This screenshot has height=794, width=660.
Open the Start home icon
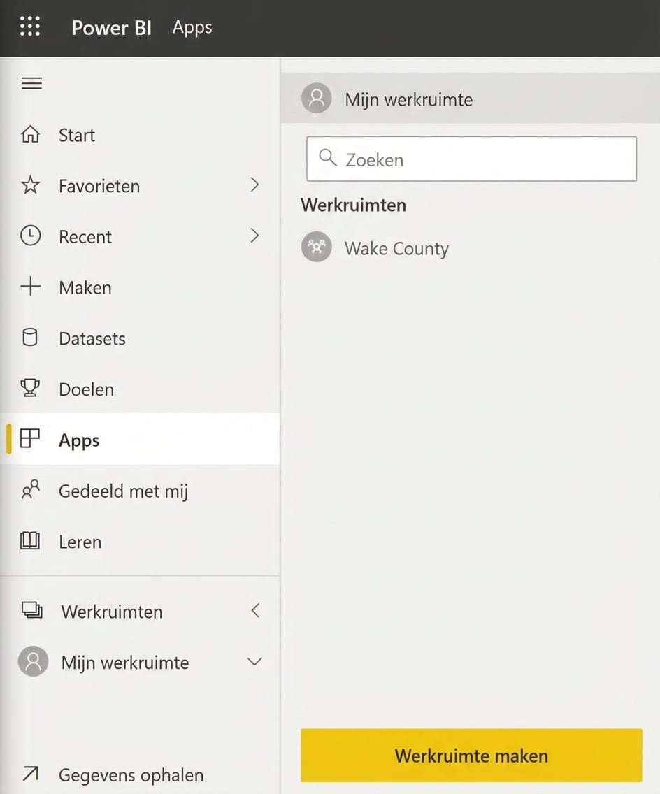[x=31, y=134]
